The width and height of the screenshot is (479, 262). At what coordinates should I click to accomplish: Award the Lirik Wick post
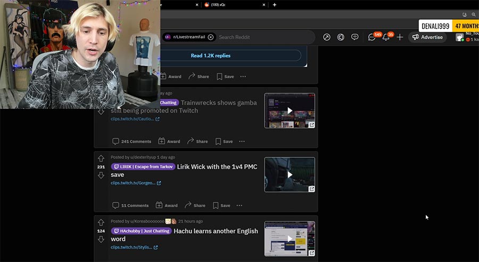pyautogui.click(x=167, y=206)
